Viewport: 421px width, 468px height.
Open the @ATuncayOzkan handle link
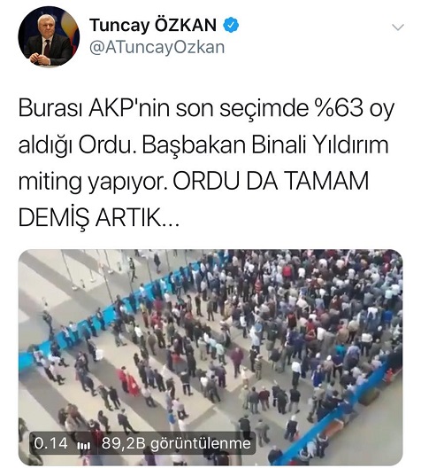click(157, 48)
